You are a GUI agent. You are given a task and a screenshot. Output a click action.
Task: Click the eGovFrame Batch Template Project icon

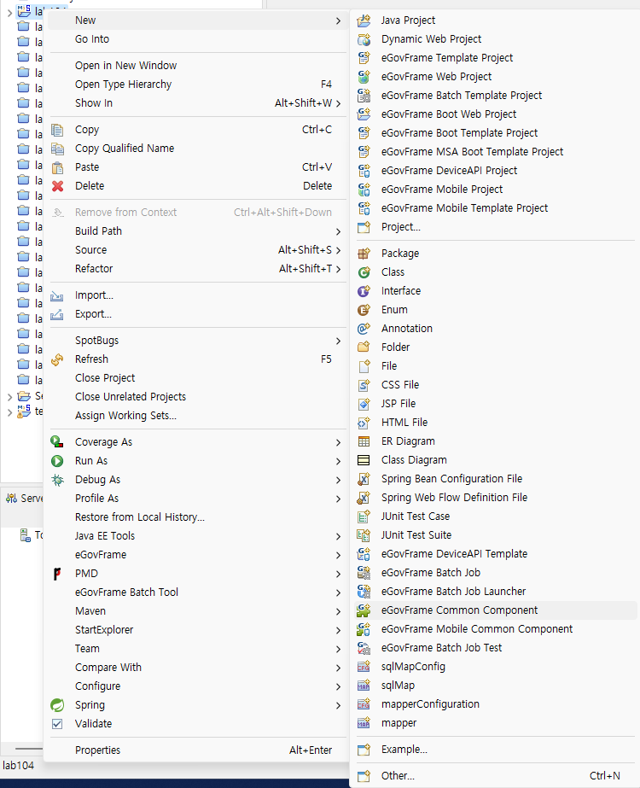[364, 96]
